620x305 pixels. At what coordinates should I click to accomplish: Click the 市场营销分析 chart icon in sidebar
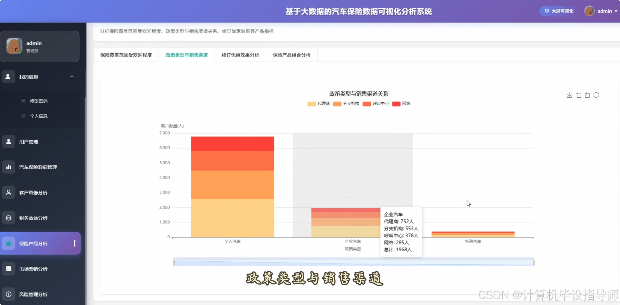[x=9, y=269]
